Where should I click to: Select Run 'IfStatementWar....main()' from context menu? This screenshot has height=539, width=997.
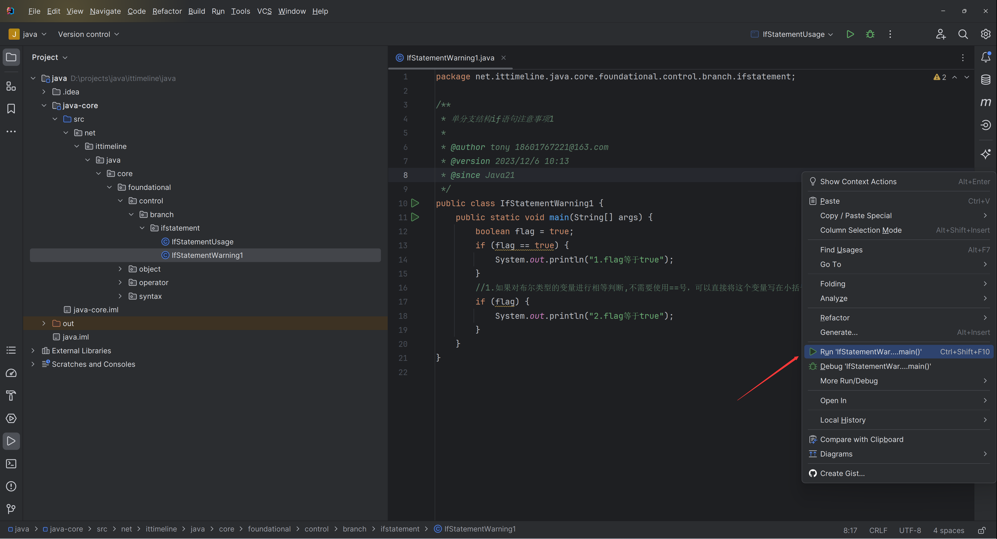pyautogui.click(x=899, y=352)
